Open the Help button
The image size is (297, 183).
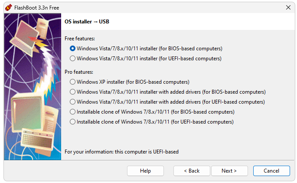[145, 171]
